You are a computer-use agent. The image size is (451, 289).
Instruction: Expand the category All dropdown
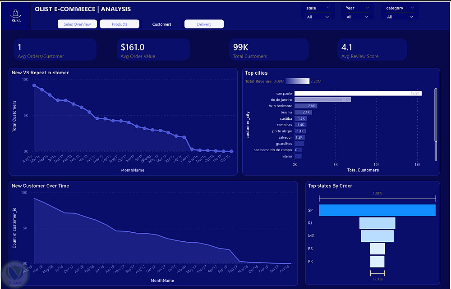click(400, 17)
